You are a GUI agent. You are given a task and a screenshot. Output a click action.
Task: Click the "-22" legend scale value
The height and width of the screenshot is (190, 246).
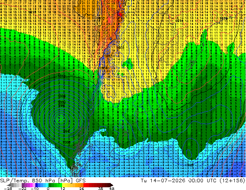[x=23, y=188]
